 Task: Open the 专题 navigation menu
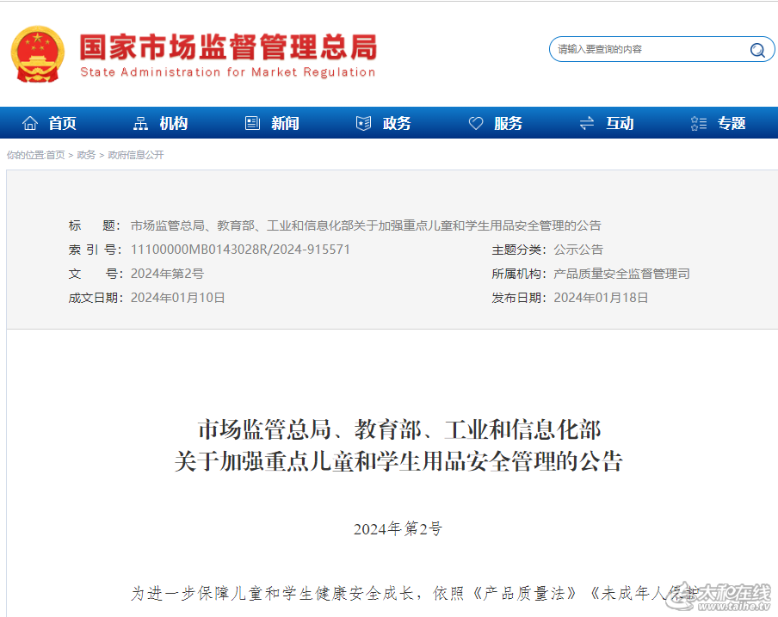point(732,123)
